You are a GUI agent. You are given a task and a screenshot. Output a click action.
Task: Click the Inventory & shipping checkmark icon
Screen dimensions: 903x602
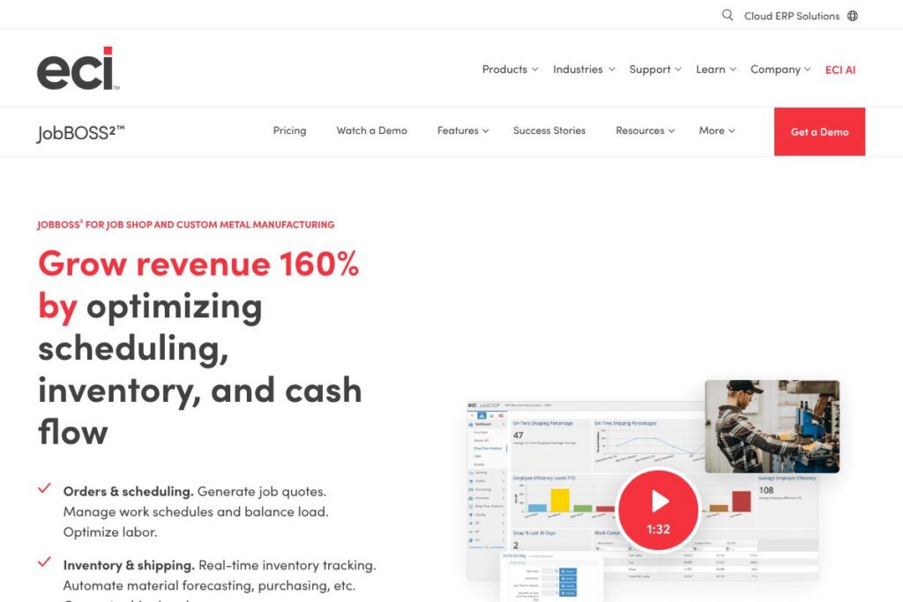(44, 562)
